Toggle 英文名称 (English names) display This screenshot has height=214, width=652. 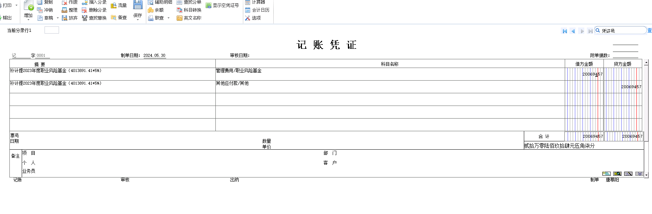point(189,18)
